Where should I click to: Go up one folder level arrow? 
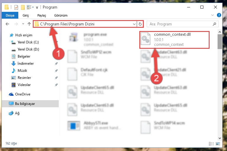click(x=29, y=24)
